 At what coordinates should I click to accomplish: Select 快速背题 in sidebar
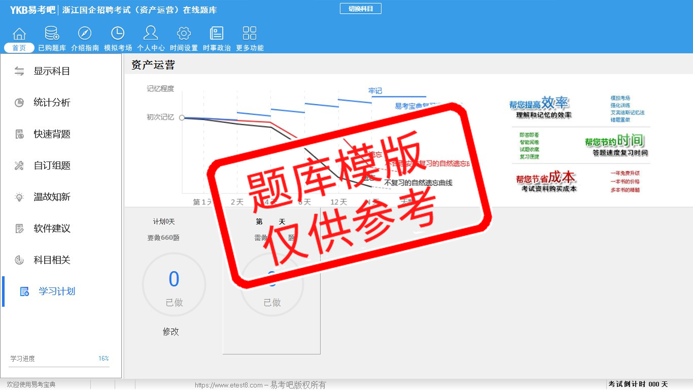coord(51,134)
